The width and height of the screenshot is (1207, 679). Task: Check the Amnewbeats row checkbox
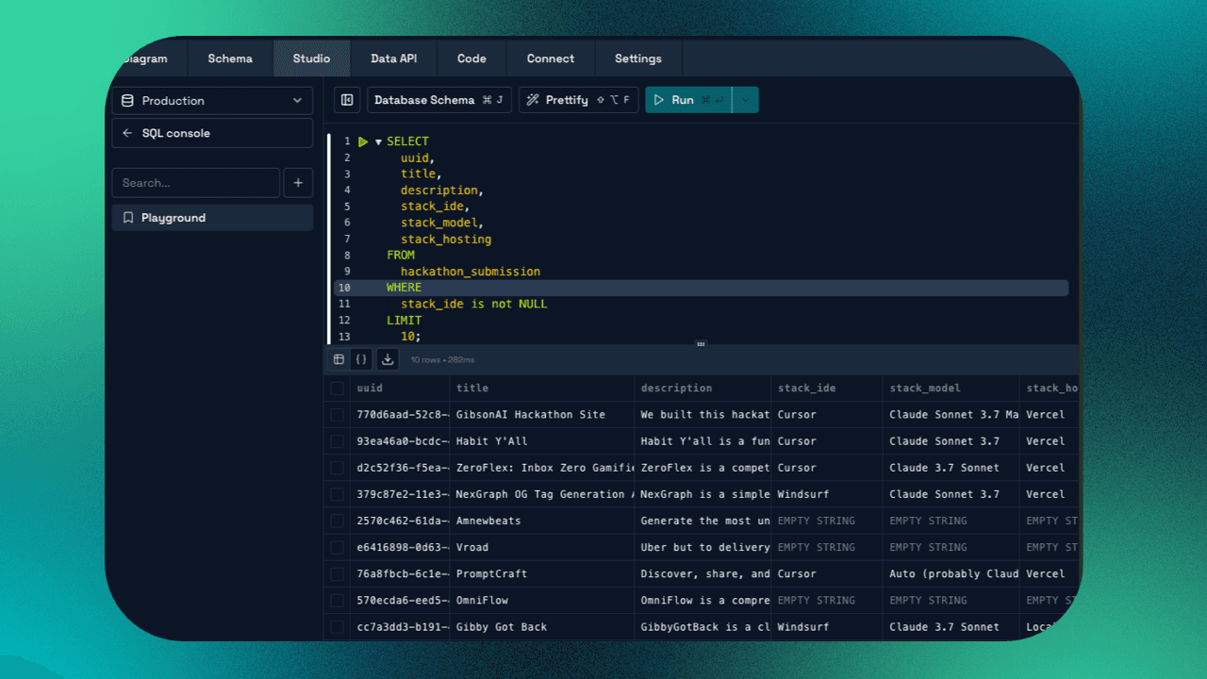pos(337,521)
